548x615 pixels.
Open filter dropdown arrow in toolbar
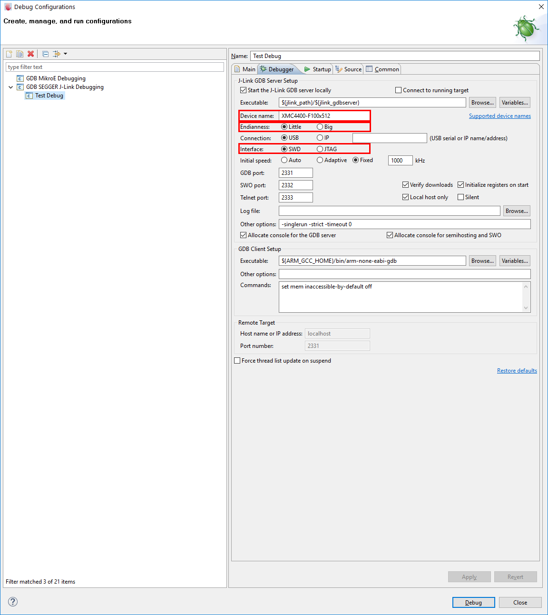66,54
